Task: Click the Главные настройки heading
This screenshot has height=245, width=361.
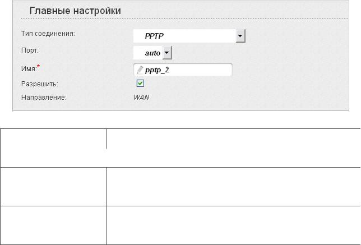Action: (75, 11)
